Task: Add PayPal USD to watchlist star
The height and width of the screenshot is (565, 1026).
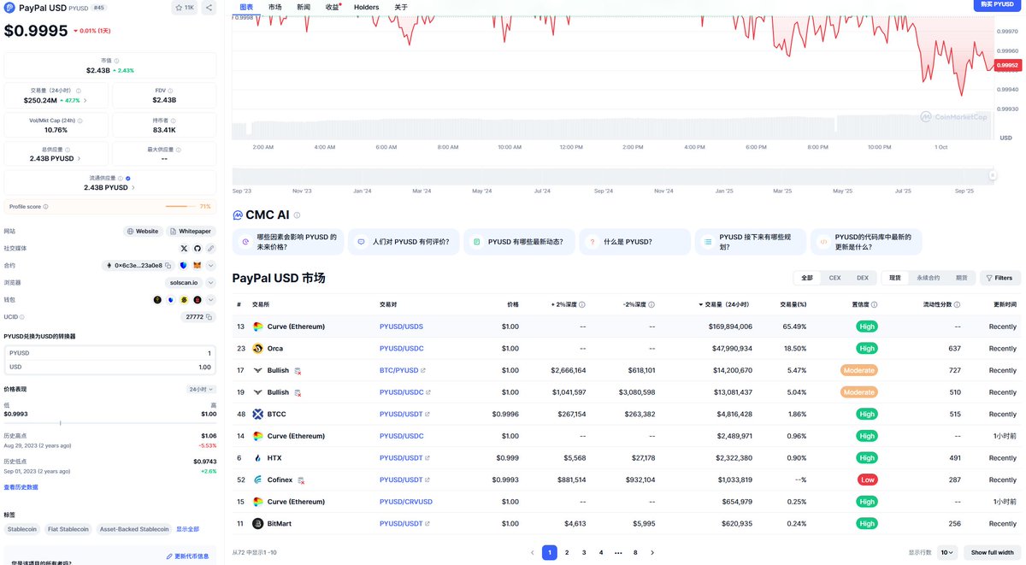Action: point(179,7)
